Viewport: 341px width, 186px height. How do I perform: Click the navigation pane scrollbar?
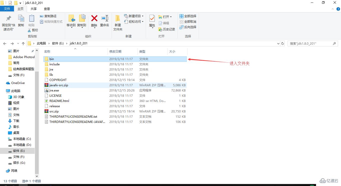pyautogui.click(x=37, y=122)
